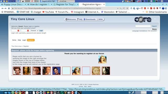Open the Tailwind bookmark
168x94 pixels.
tap(123, 12)
